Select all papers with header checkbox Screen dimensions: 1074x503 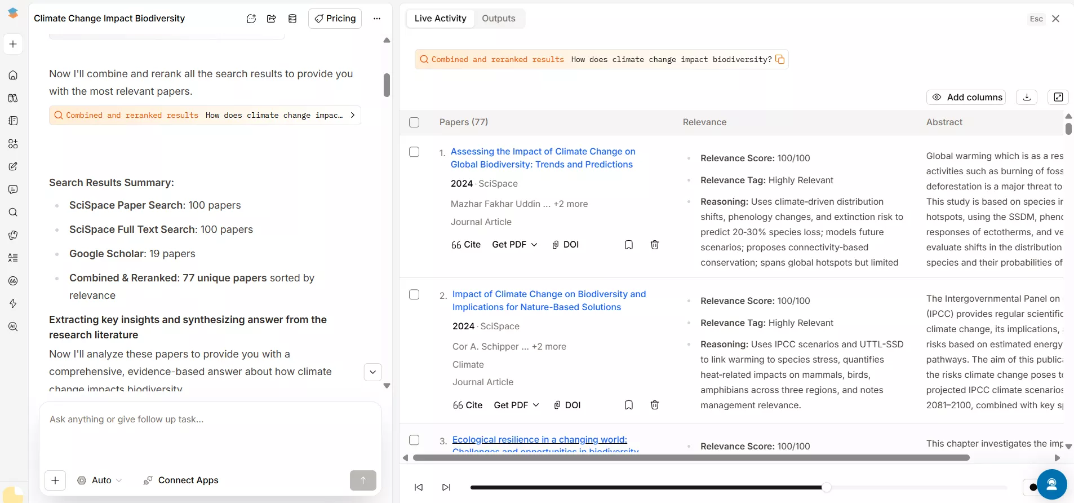414,122
